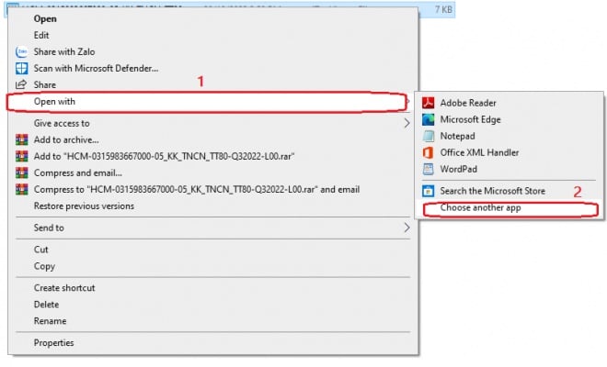The width and height of the screenshot is (607, 367).
Task: Click the 7 KB file size cell
Action: pyautogui.click(x=443, y=9)
